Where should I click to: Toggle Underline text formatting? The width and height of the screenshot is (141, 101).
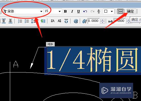point(78,11)
